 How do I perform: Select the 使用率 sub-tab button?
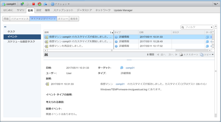[74, 18]
